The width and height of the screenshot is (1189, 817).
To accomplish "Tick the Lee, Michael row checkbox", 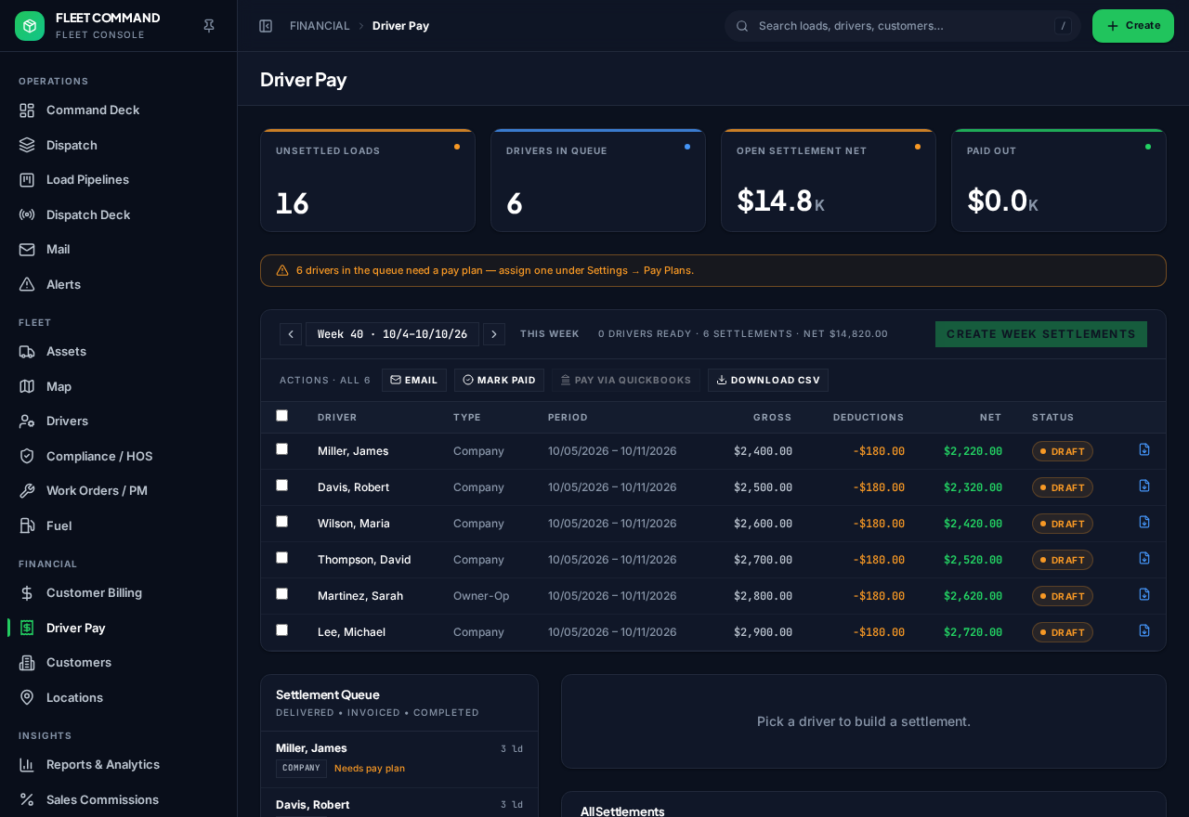I will (282, 630).
